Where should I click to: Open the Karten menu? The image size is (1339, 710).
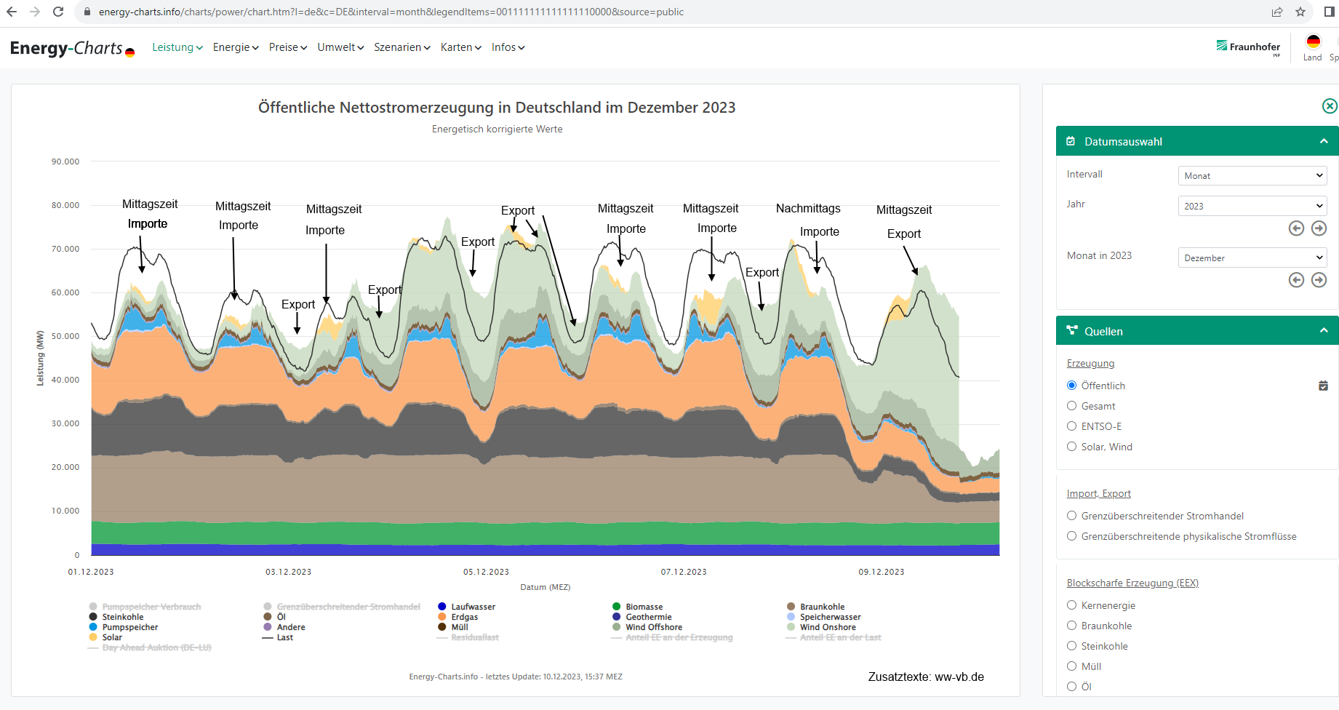pyautogui.click(x=460, y=47)
